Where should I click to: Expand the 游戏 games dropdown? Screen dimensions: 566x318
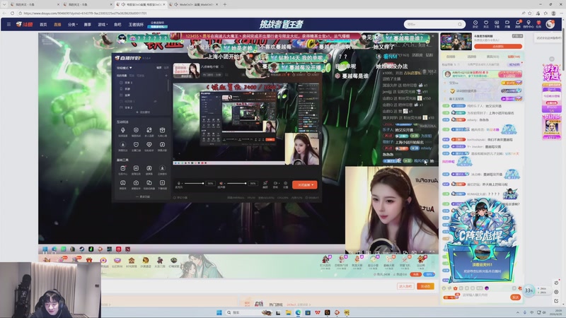tap(103, 25)
